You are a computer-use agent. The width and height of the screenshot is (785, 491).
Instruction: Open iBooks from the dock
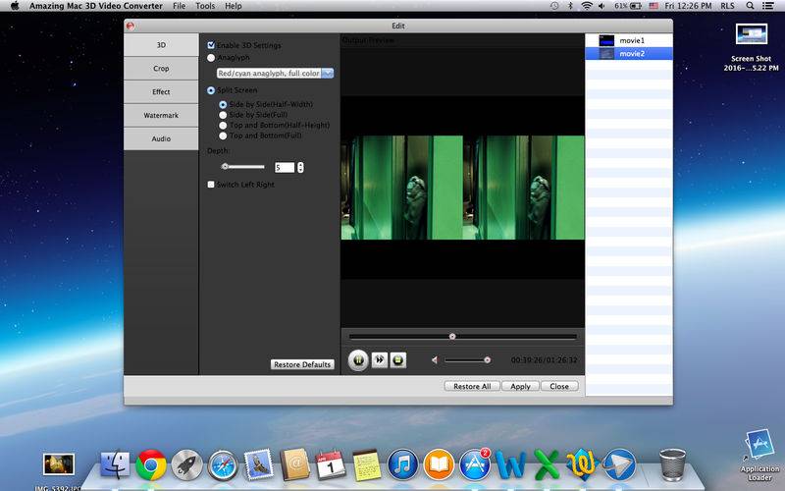pyautogui.click(x=439, y=464)
